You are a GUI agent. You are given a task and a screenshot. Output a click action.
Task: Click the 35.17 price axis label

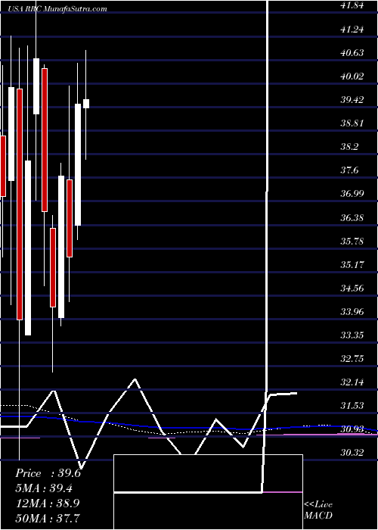352,264
